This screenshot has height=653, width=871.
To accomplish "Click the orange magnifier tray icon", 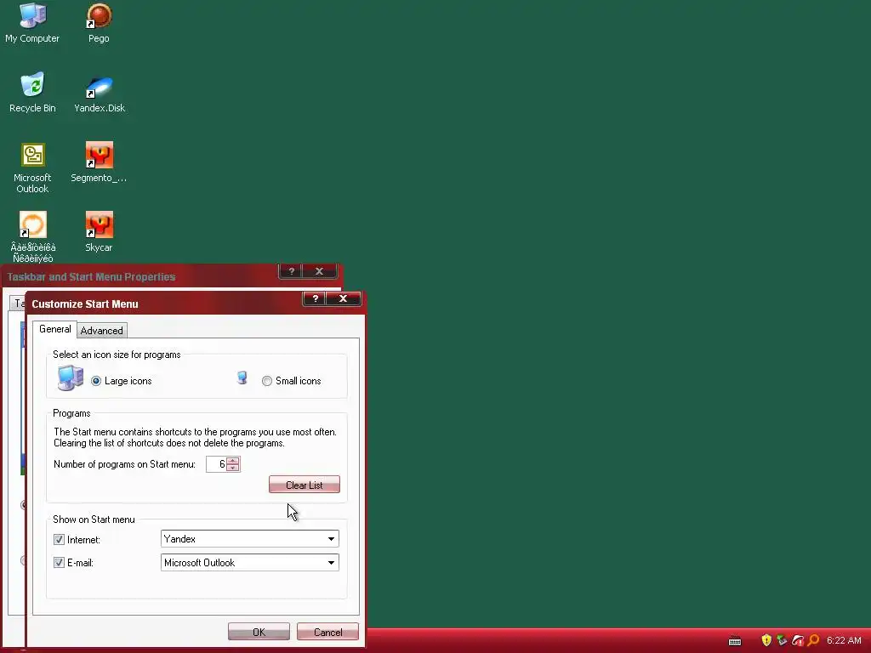I will [814, 640].
